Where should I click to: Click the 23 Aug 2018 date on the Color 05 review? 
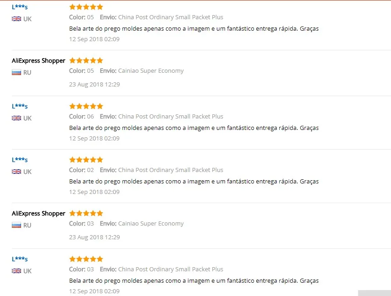[95, 85]
